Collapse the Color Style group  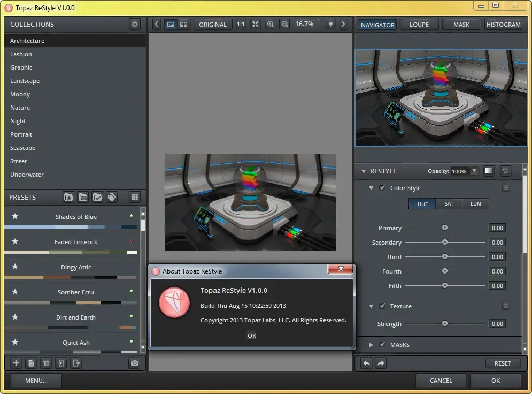click(371, 188)
